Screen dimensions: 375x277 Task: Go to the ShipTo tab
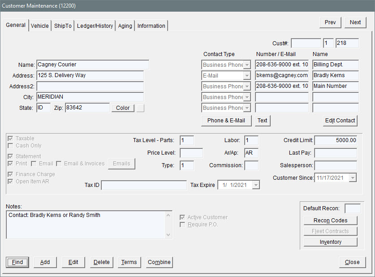[x=63, y=26]
